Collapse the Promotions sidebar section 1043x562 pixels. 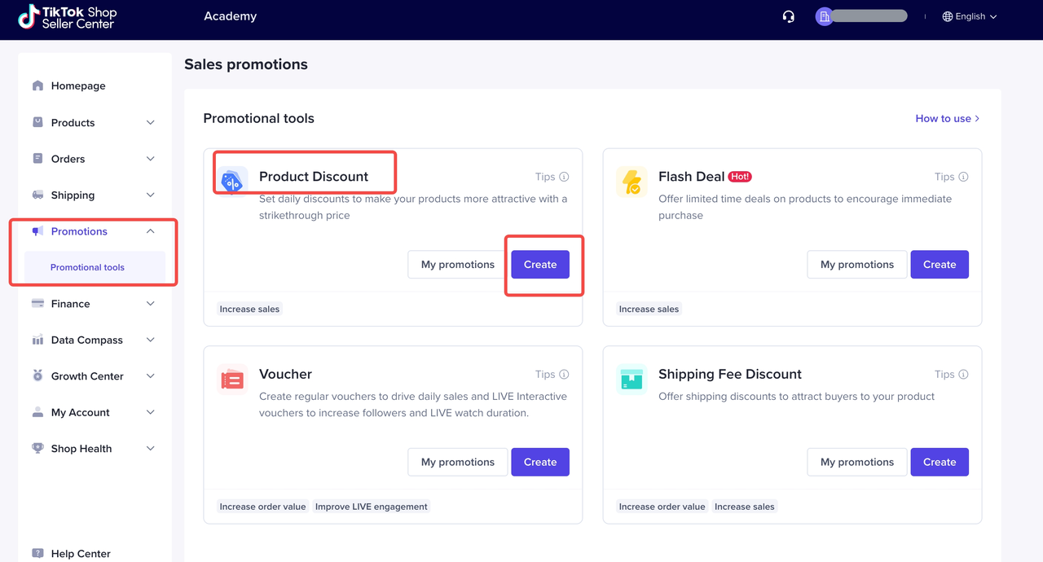pyautogui.click(x=150, y=231)
